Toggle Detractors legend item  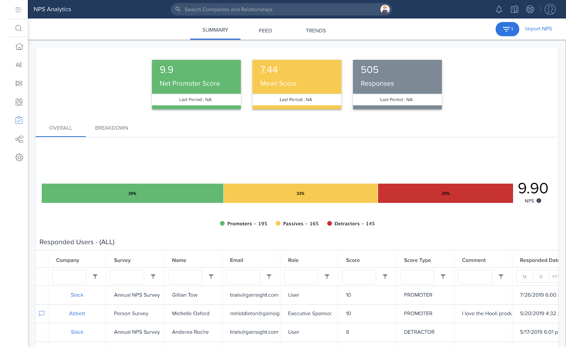351,224
